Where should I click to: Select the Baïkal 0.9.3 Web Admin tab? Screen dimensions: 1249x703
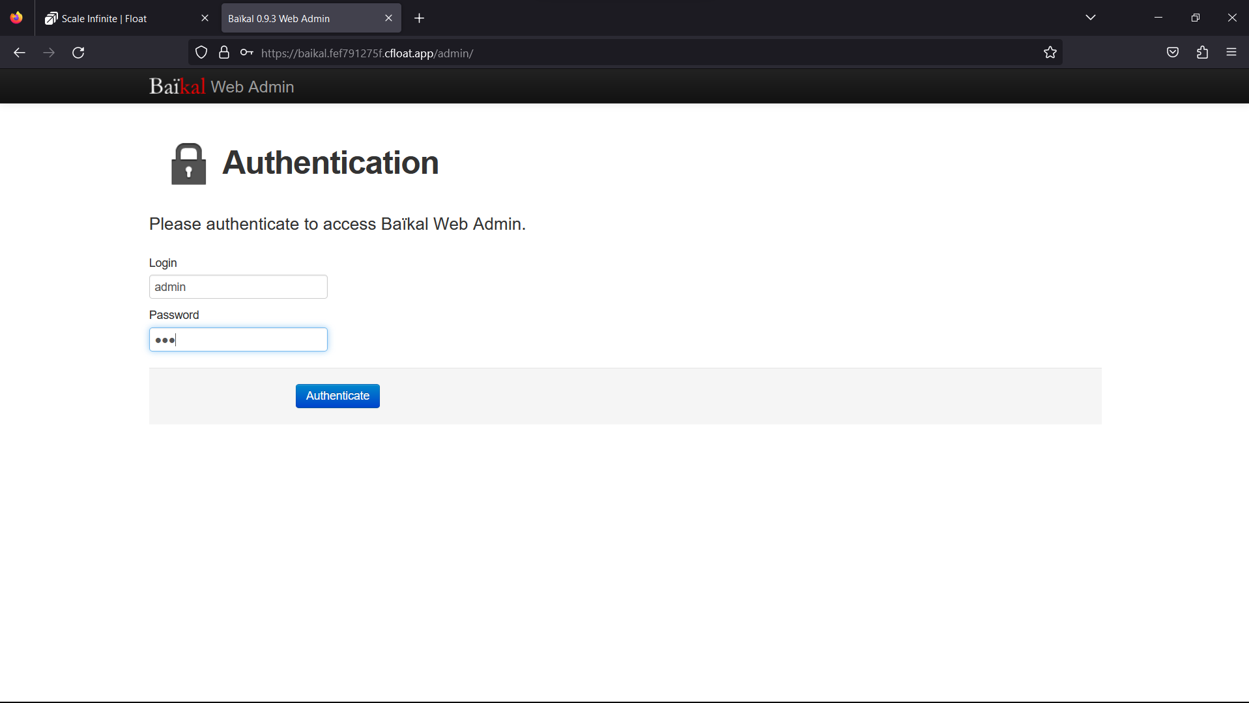pos(311,18)
